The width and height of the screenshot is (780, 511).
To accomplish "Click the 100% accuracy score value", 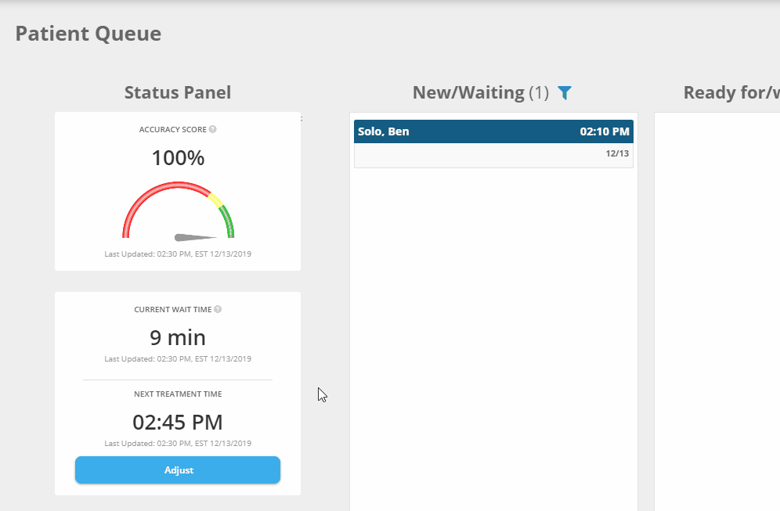I will coord(178,158).
